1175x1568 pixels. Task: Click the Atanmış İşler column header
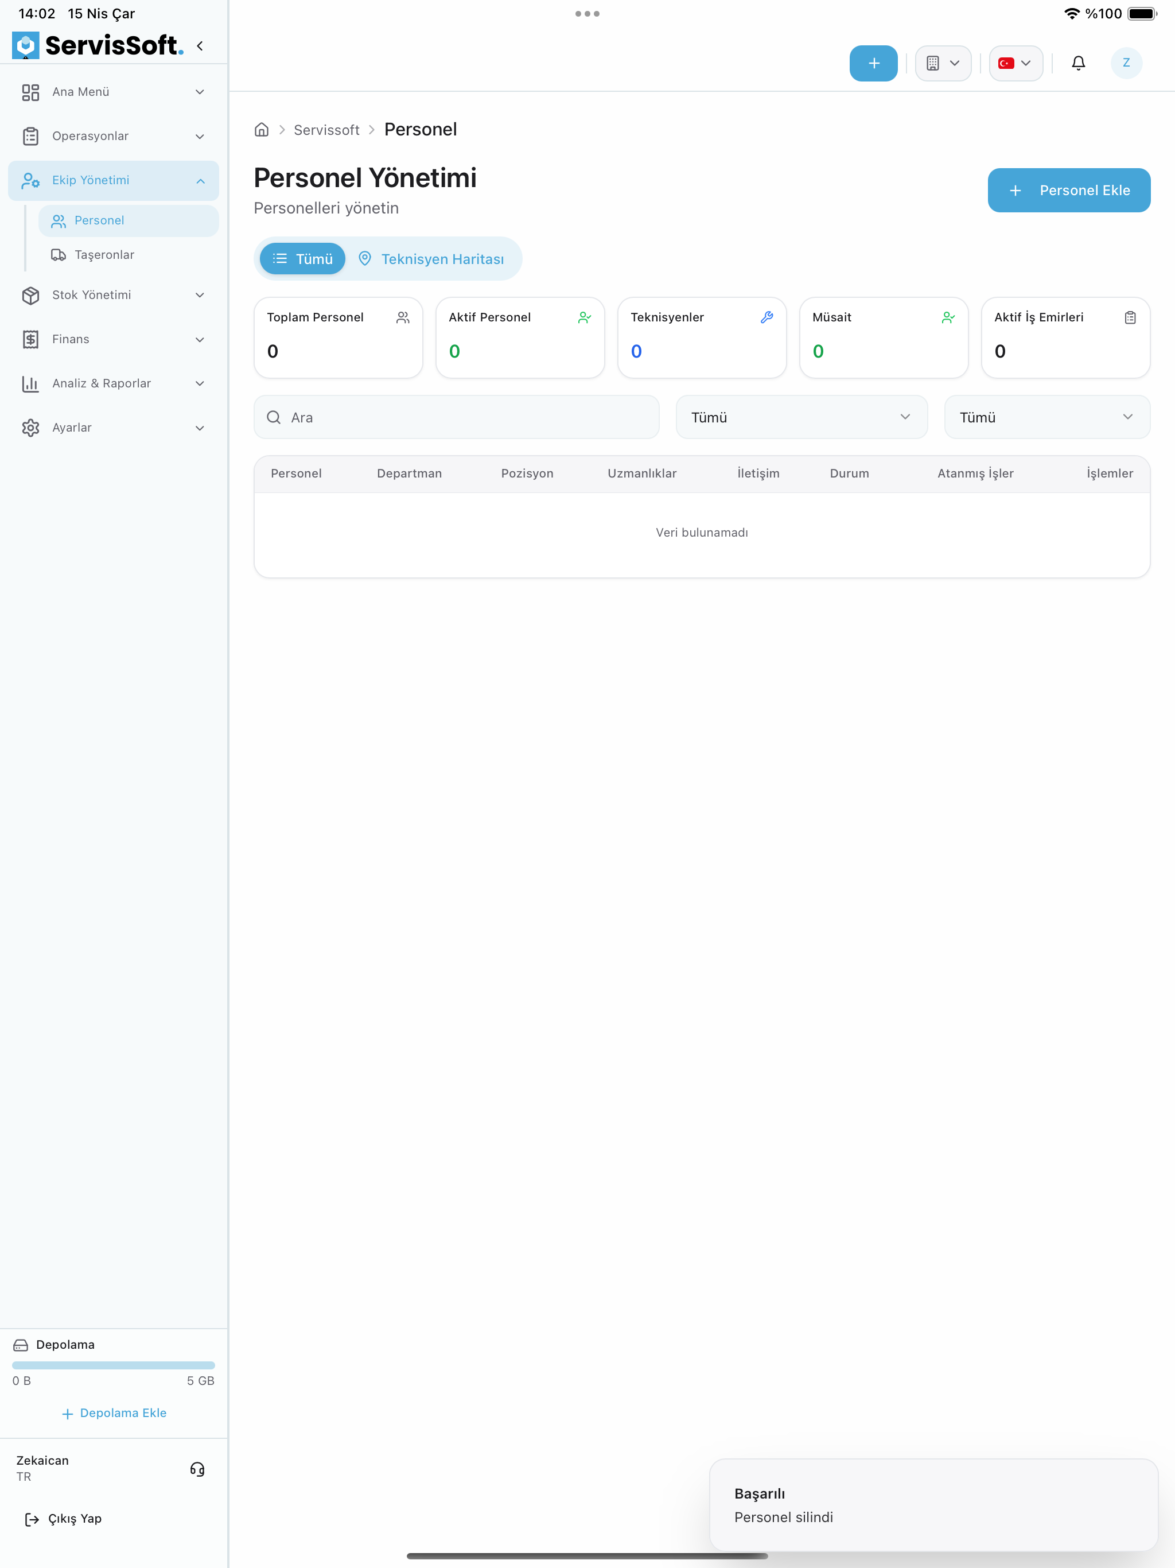tap(975, 473)
